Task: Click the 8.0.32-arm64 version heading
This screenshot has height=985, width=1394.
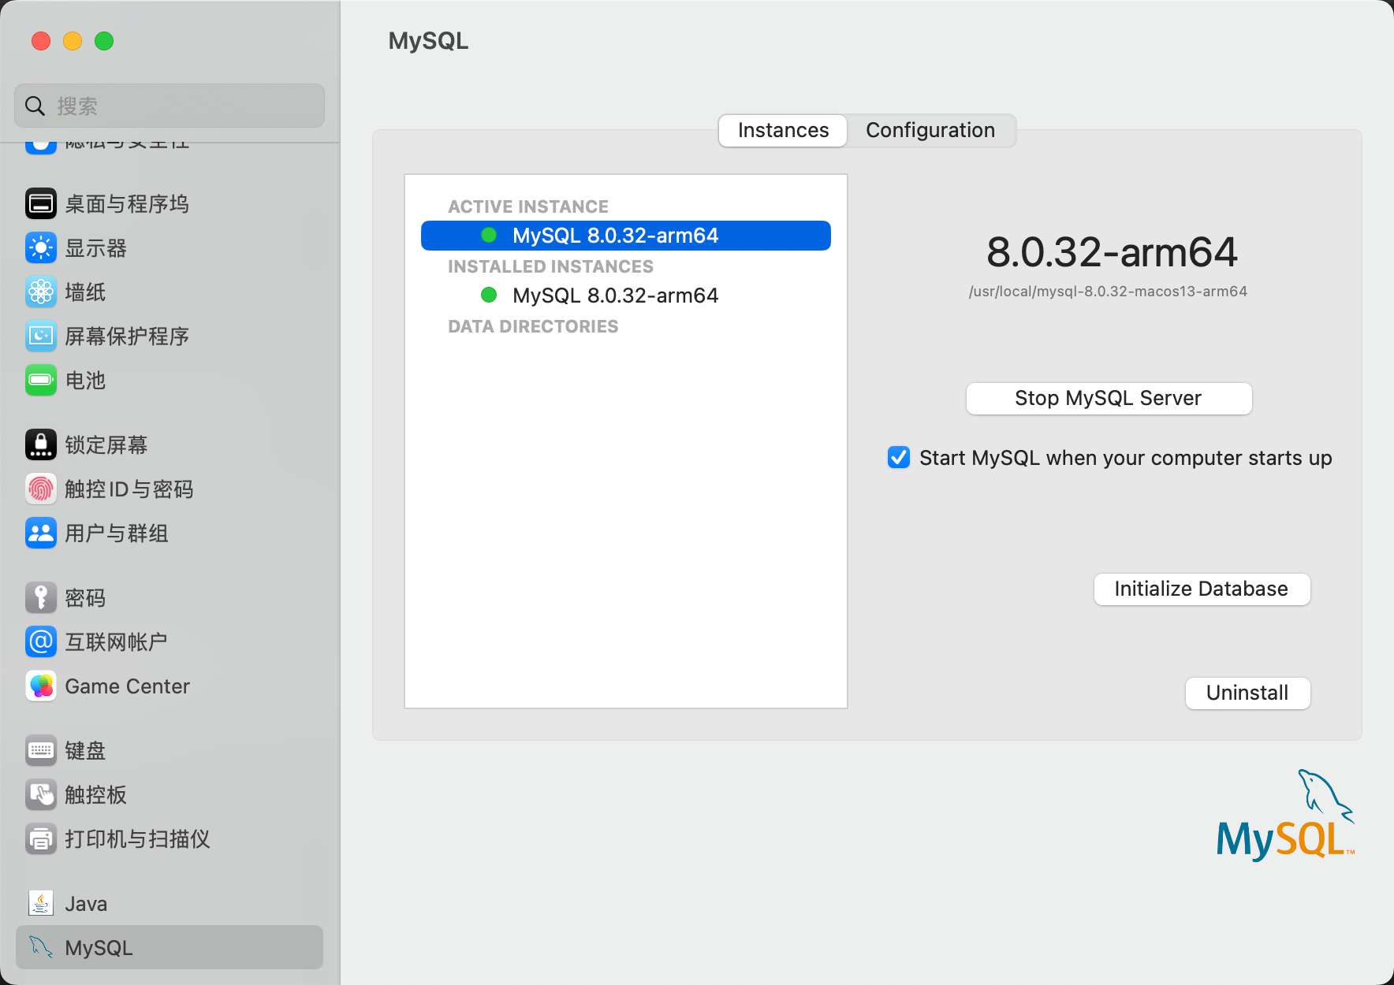Action: click(1112, 252)
